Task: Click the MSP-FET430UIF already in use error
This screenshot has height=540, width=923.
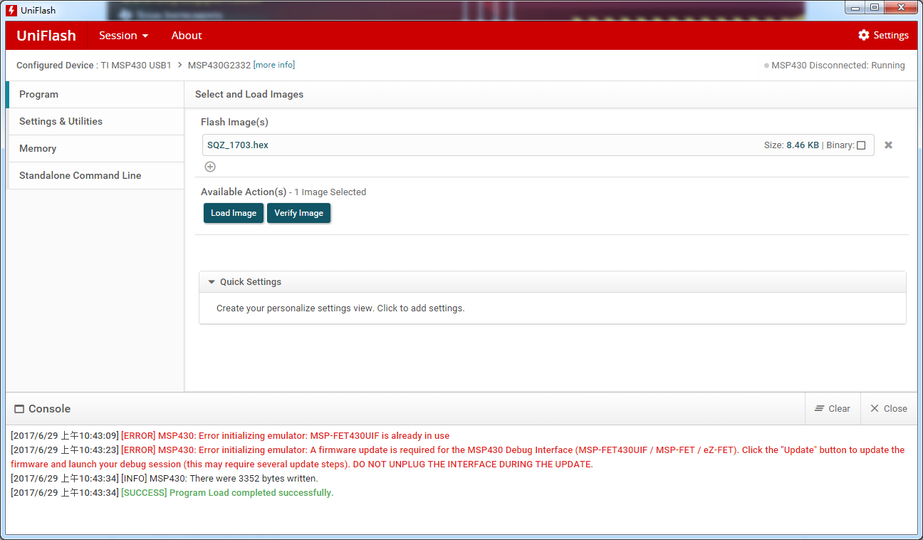Action: point(286,436)
